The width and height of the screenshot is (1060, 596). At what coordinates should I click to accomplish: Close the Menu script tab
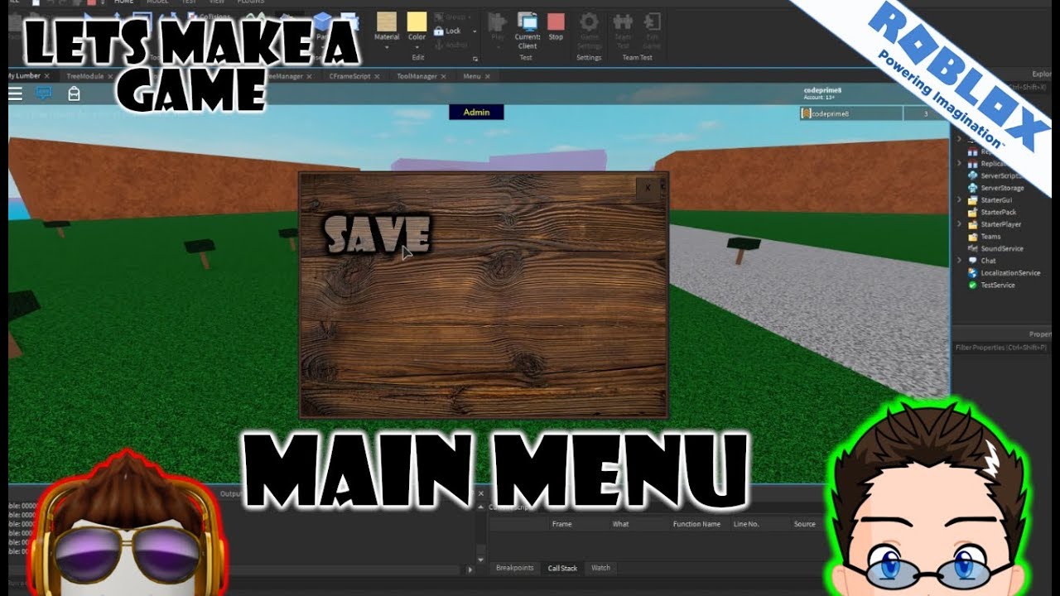[488, 77]
